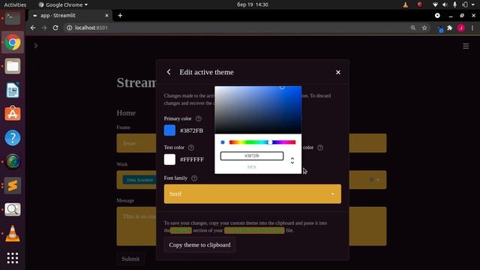Show applications grid
This screenshot has width=480, height=270.
pos(13,258)
